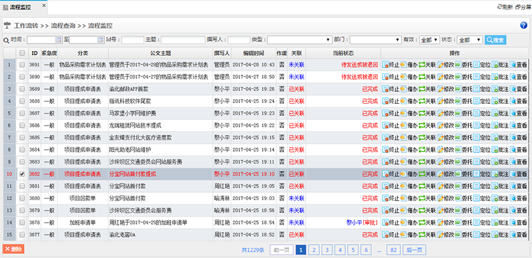This screenshot has height=258, width=532.
Task: Check the checkbox for row 3690
Action: 22,77
